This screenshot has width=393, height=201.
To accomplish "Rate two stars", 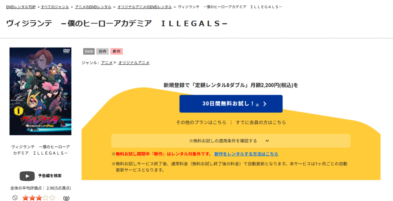I will (x=32, y=198).
